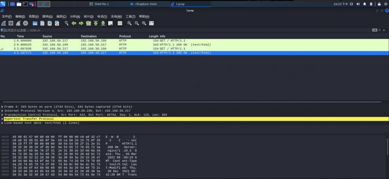Screen dimensions: 389x179
Task: Jump to the first packet
Action: click(96, 23)
